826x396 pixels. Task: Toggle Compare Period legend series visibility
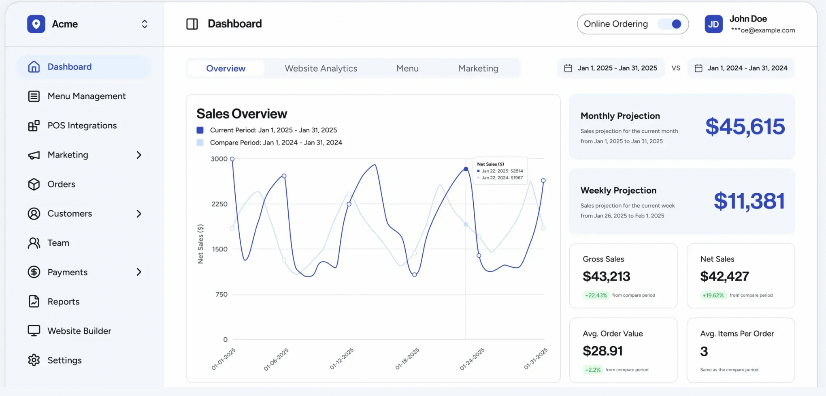coord(200,143)
